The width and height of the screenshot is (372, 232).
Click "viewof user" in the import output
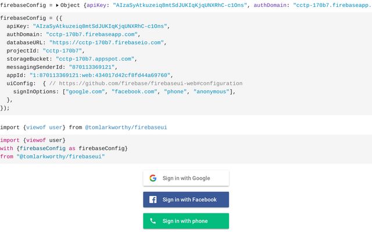[x=44, y=128]
